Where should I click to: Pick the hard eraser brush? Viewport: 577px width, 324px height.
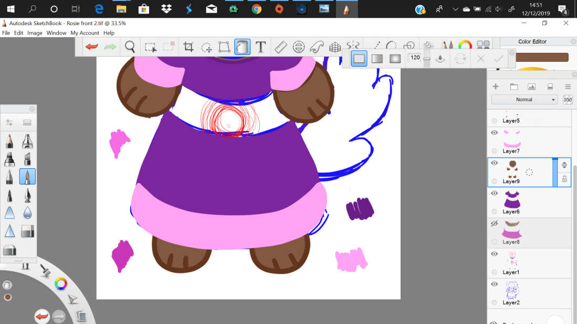(27, 231)
